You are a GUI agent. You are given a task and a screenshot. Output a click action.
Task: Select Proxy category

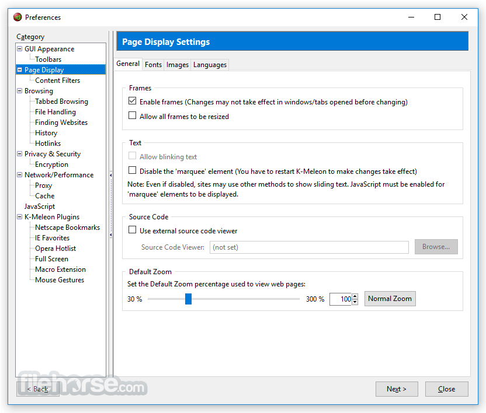point(43,185)
